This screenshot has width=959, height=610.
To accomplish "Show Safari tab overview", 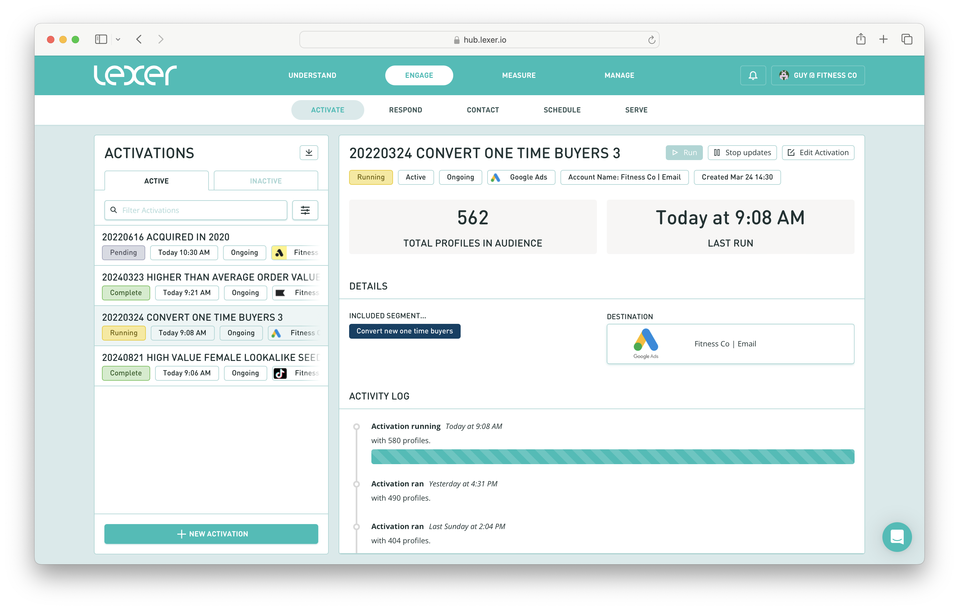I will click(x=907, y=40).
